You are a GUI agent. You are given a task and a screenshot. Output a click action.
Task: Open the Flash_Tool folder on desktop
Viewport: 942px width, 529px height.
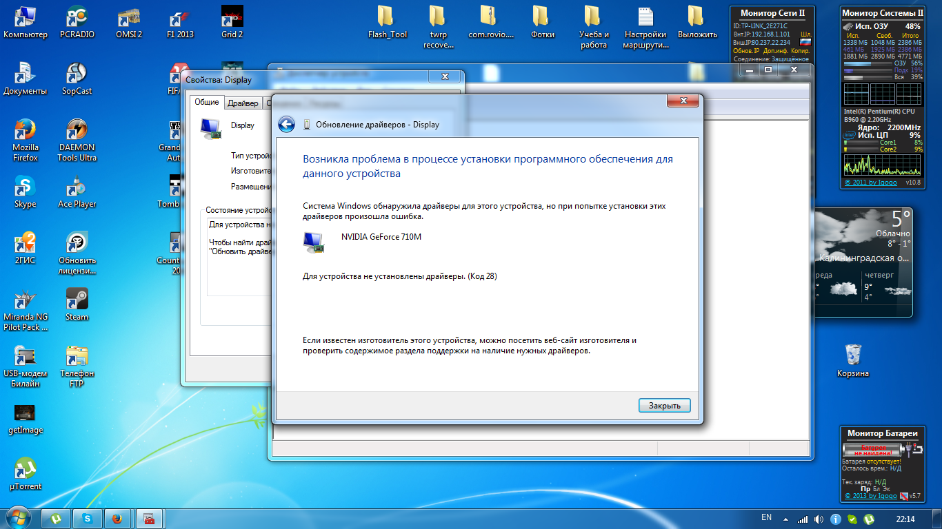(388, 22)
